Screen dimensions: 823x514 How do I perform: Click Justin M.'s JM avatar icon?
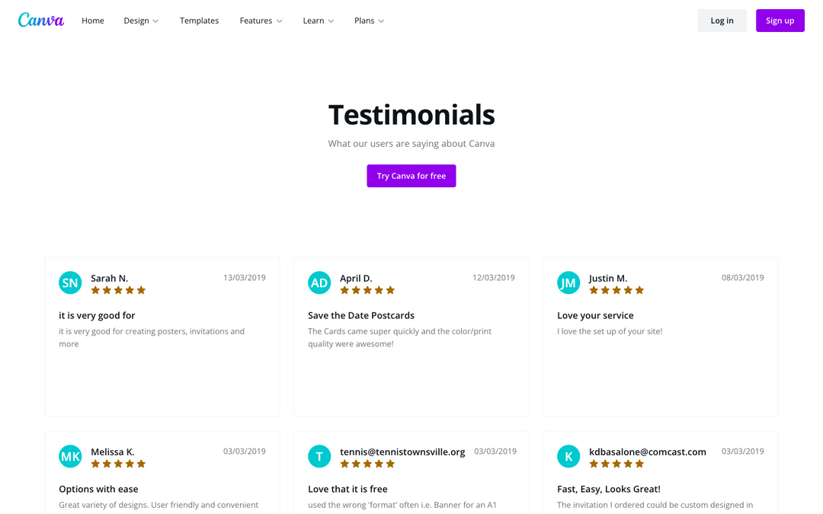(568, 283)
